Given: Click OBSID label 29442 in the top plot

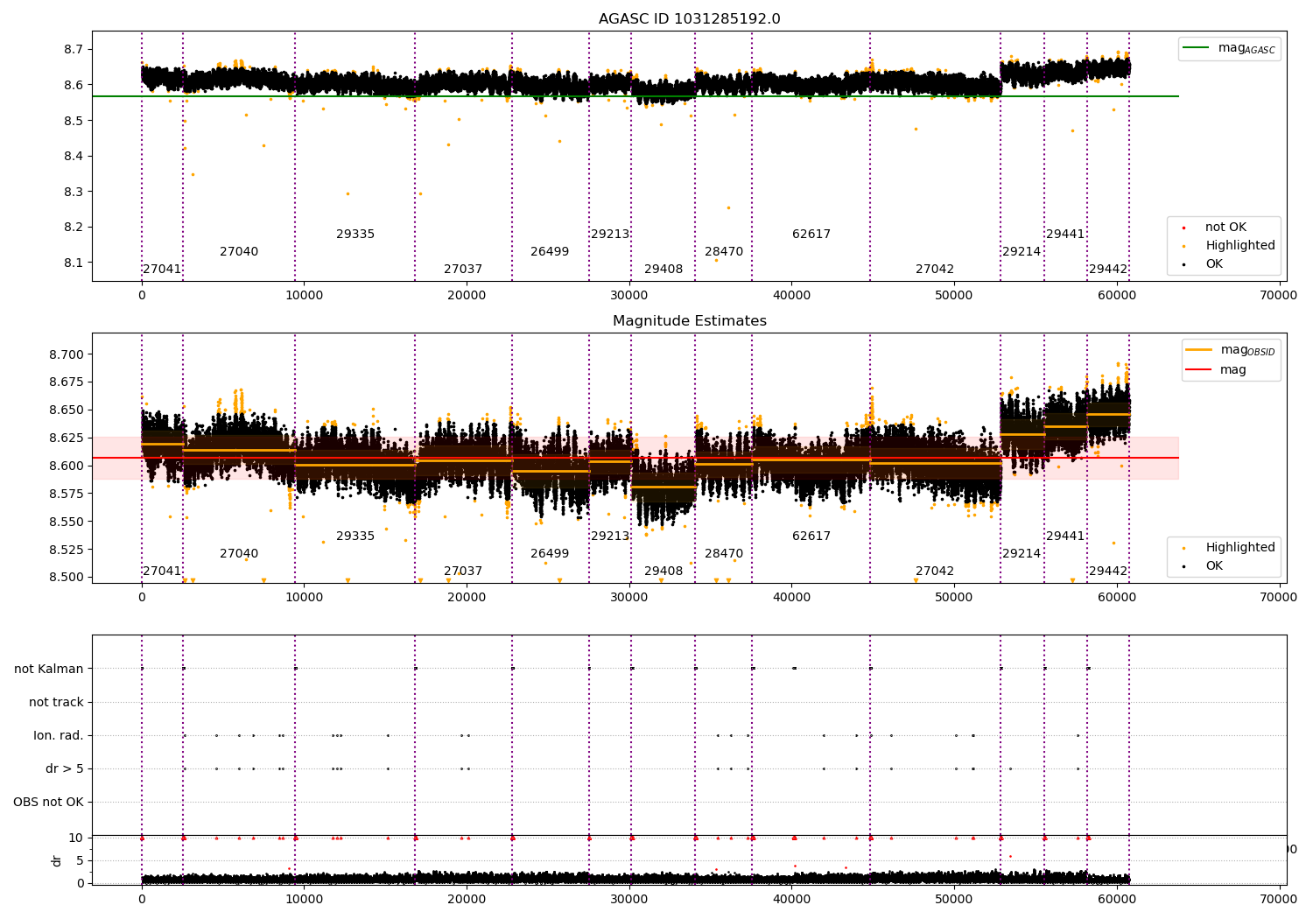Looking at the screenshot, I should (1108, 270).
